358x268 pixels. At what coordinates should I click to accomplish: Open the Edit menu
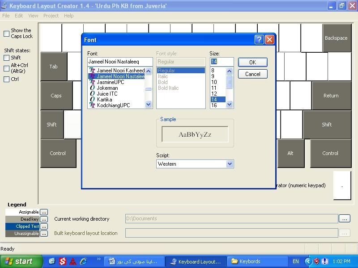(x=19, y=16)
